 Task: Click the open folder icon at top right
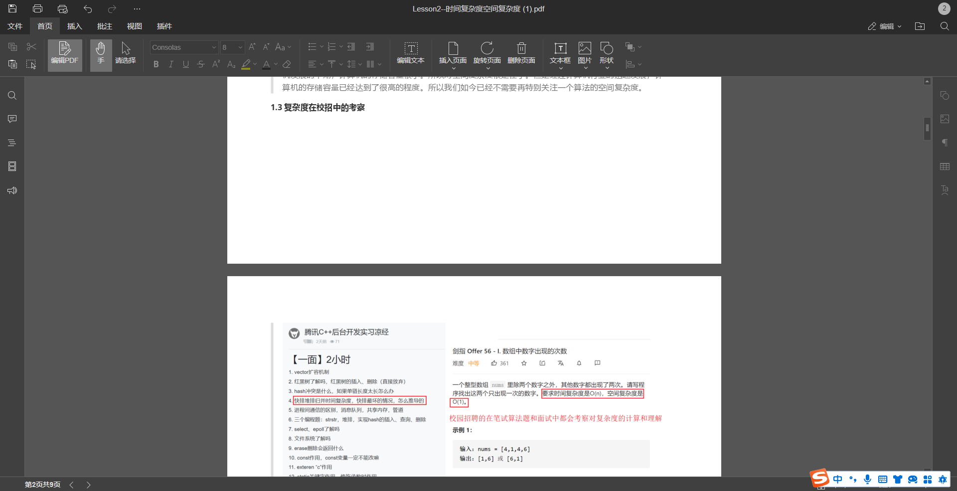click(x=920, y=26)
